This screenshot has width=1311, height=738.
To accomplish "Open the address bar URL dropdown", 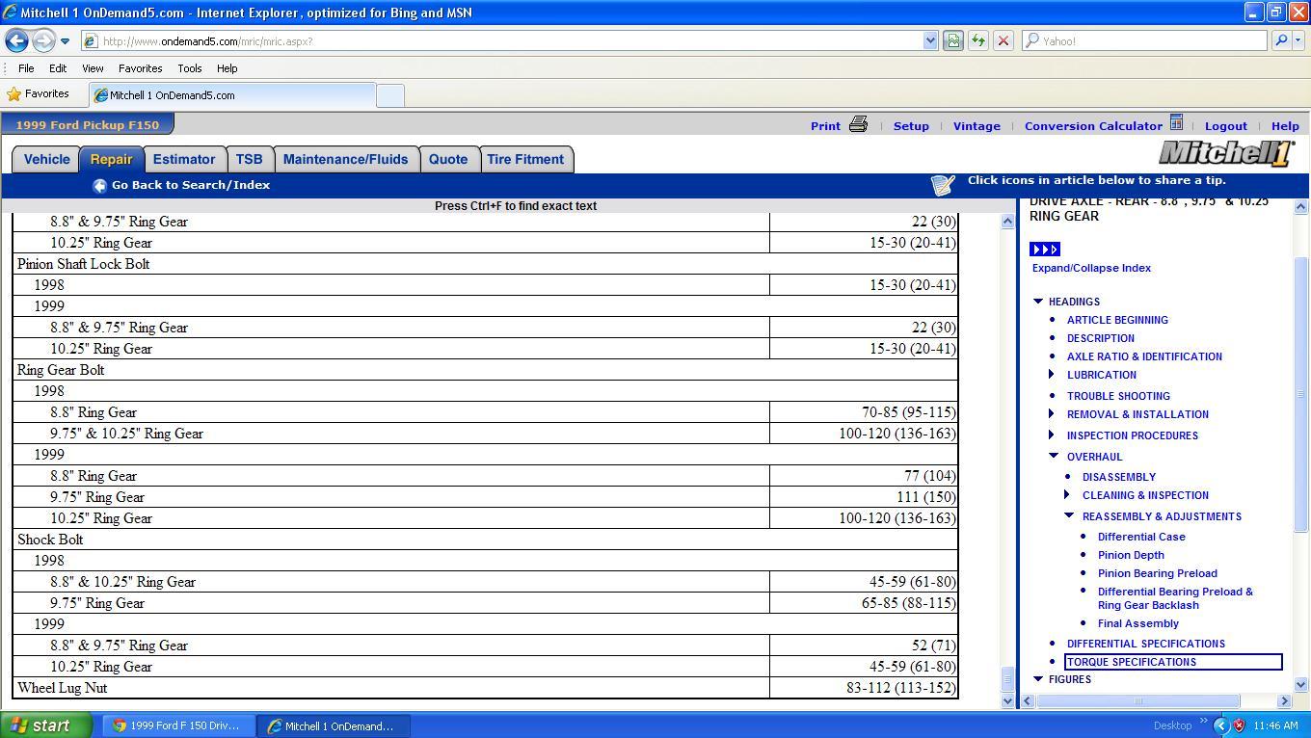I will click(930, 41).
